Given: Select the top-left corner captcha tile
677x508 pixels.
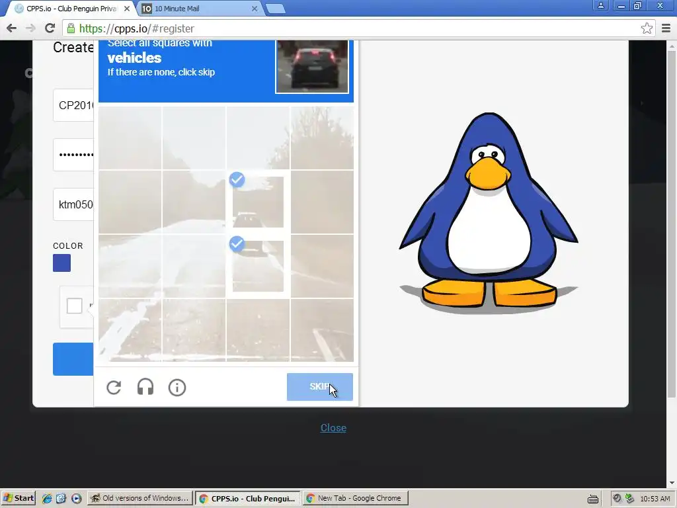Looking at the screenshot, I should (130, 138).
